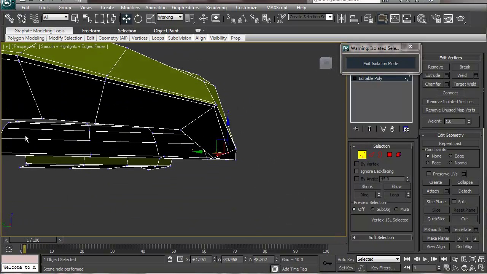Screen dimensions: 487x274
Task: Select Face constraint radio button
Action: coord(428,163)
